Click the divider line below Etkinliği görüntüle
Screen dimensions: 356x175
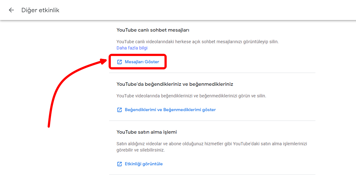[x=212, y=174]
